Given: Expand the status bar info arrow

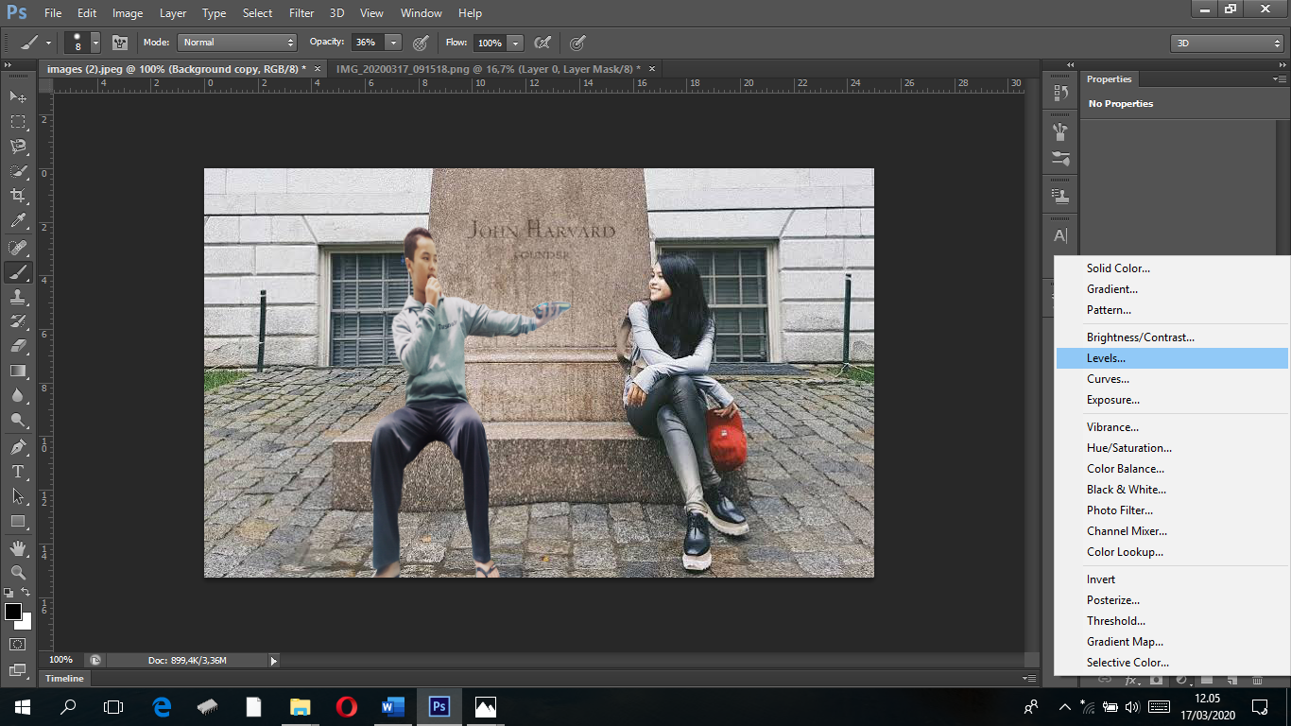Looking at the screenshot, I should tap(274, 661).
